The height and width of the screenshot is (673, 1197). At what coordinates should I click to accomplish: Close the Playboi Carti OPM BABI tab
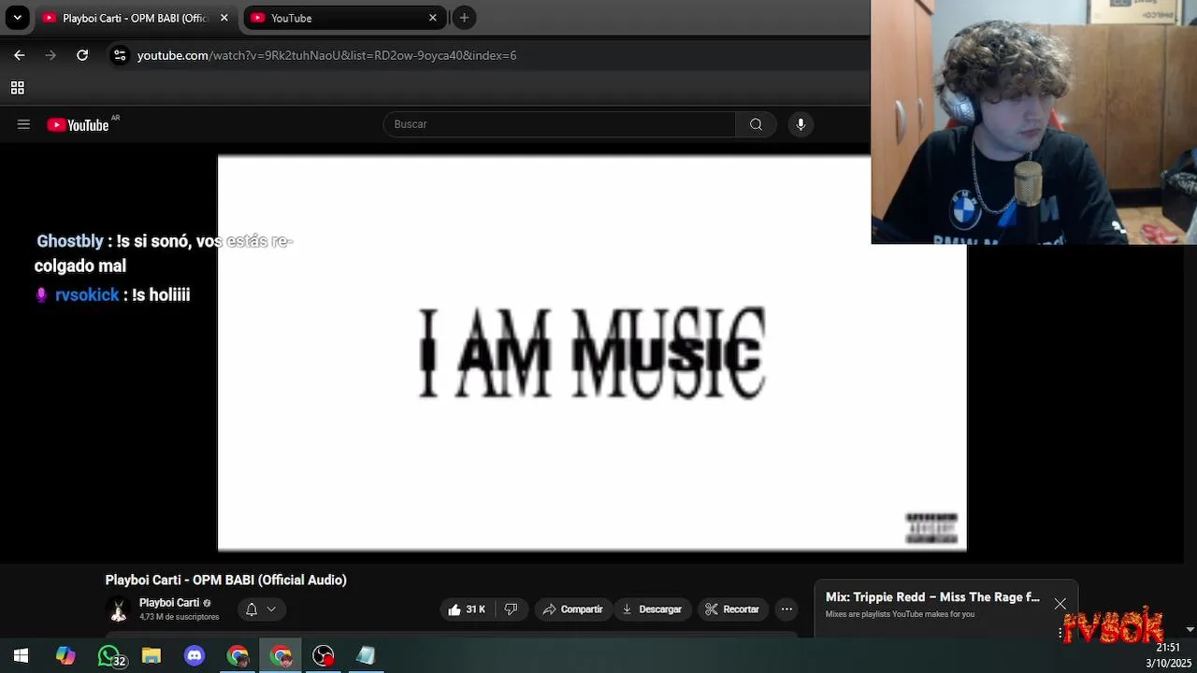point(224,18)
